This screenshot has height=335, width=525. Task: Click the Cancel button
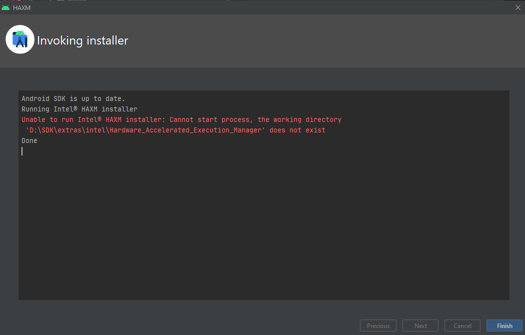462,325
